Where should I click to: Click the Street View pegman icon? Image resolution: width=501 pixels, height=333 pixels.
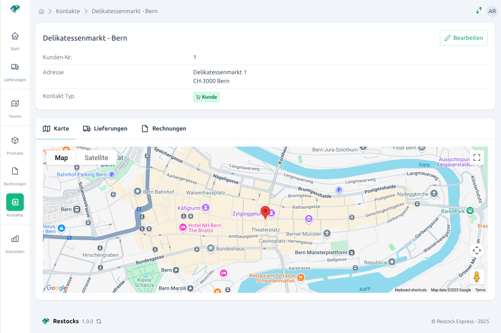[x=476, y=277]
